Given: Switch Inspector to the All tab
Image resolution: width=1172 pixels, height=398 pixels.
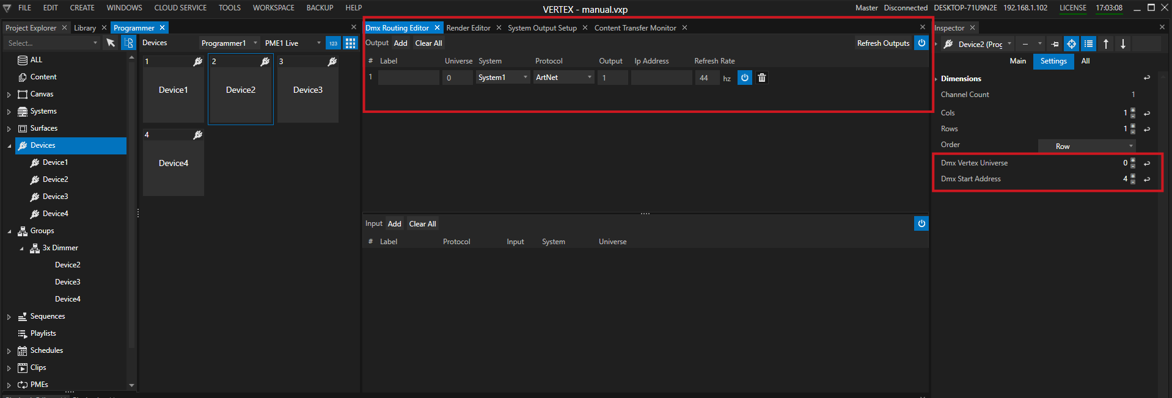Looking at the screenshot, I should [1085, 61].
